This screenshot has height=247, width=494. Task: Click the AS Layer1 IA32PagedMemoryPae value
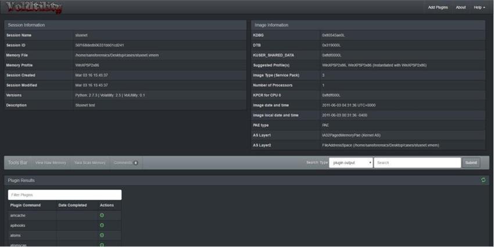click(352, 135)
